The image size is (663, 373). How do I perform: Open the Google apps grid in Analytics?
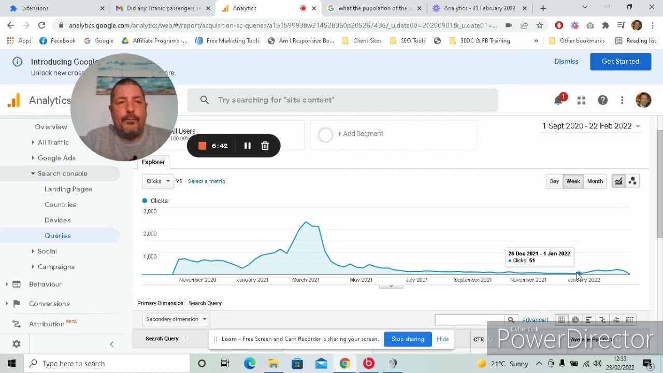(x=581, y=101)
